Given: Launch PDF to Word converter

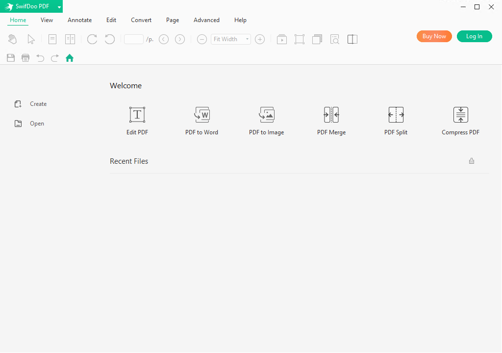Looking at the screenshot, I should 201,121.
